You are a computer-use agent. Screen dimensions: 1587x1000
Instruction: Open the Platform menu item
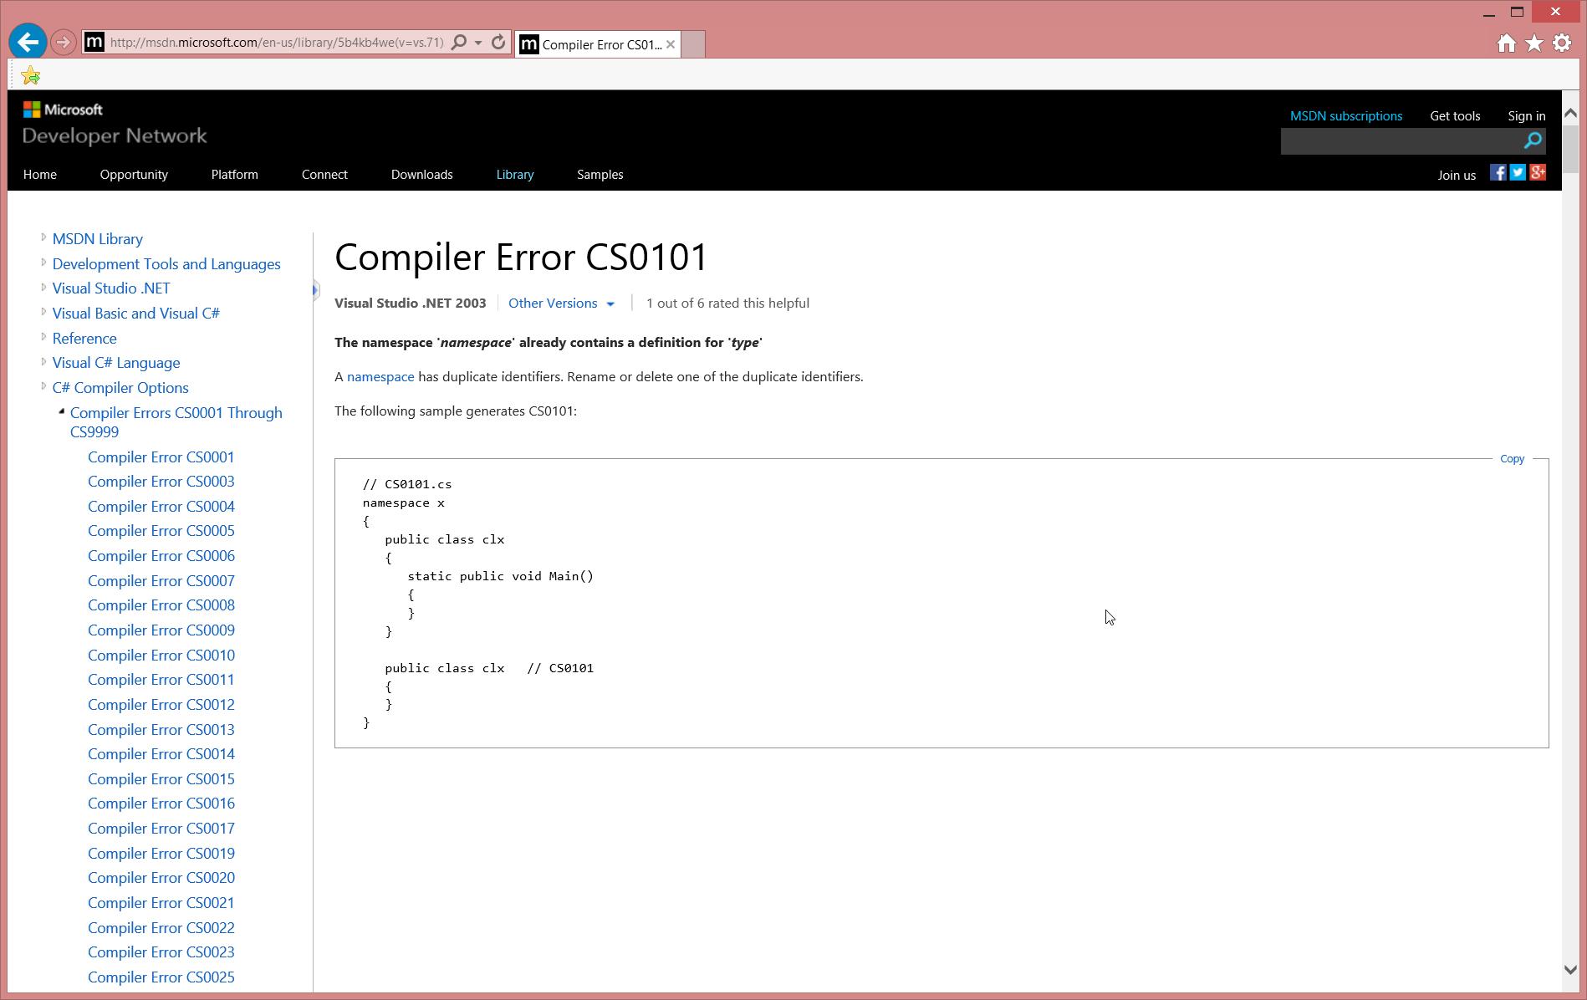[234, 174]
